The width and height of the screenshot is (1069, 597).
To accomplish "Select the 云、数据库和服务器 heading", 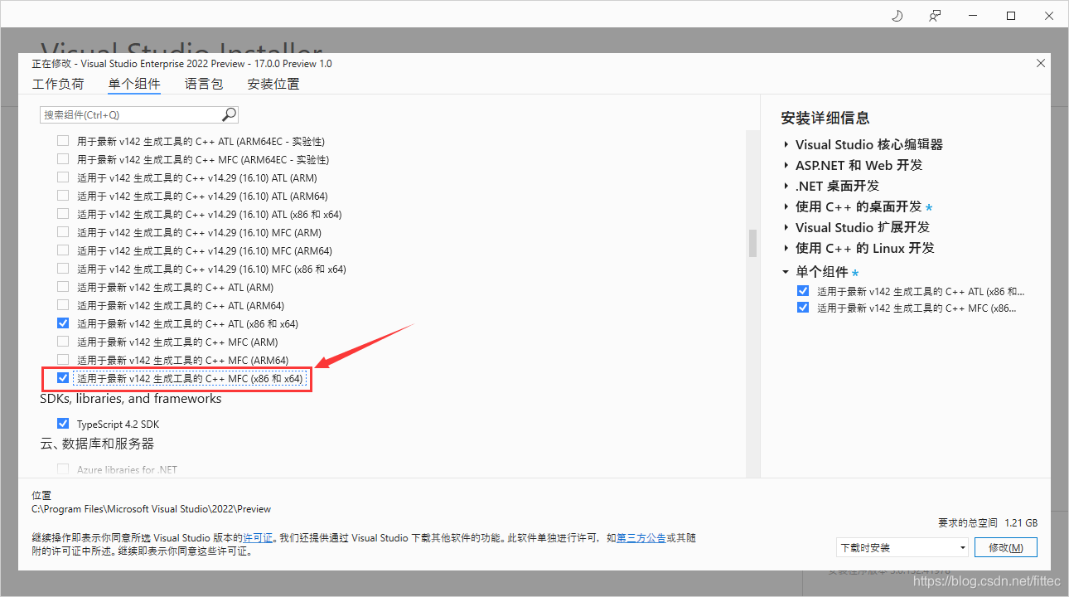I will point(97,444).
